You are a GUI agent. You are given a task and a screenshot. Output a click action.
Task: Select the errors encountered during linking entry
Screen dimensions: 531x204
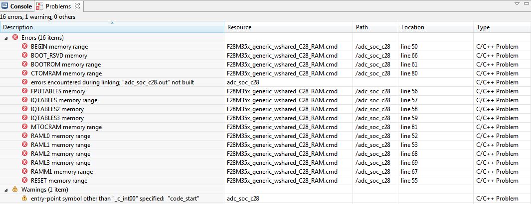(265, 82)
